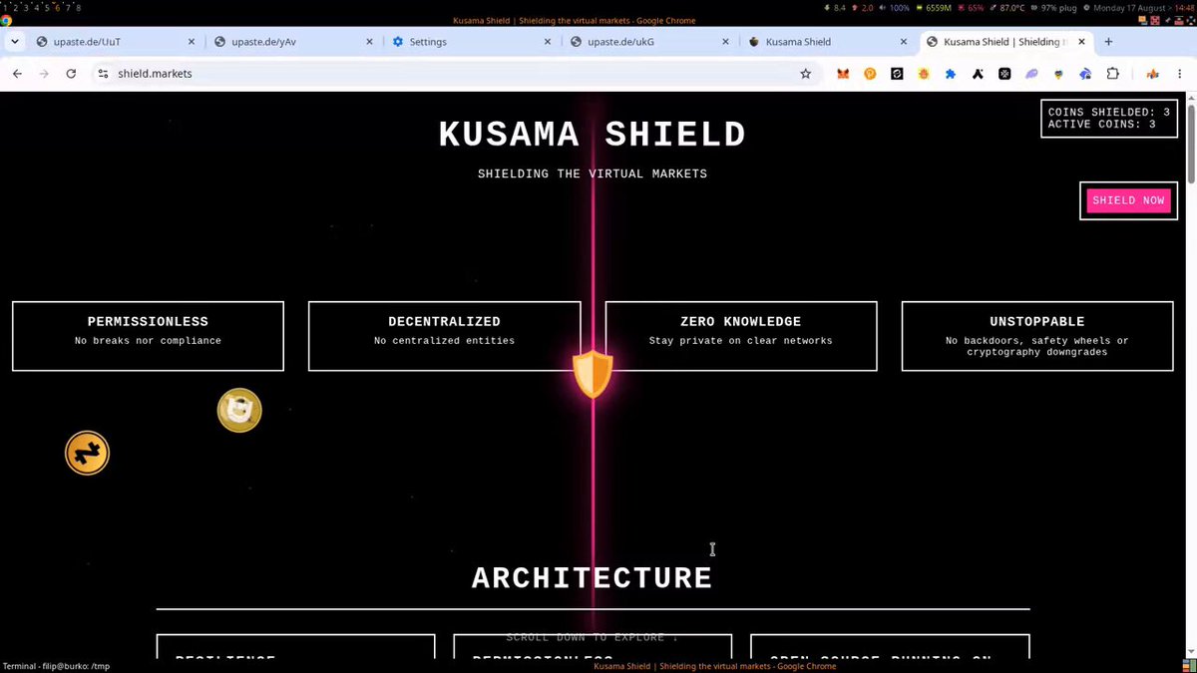Click the ARCHITECTURE heading

point(593,578)
